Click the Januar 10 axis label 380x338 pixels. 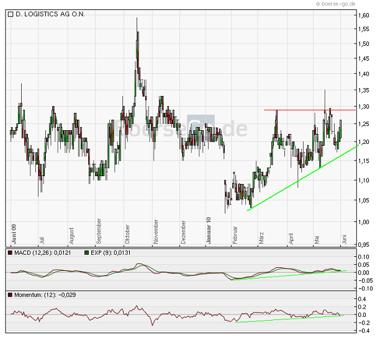point(209,231)
